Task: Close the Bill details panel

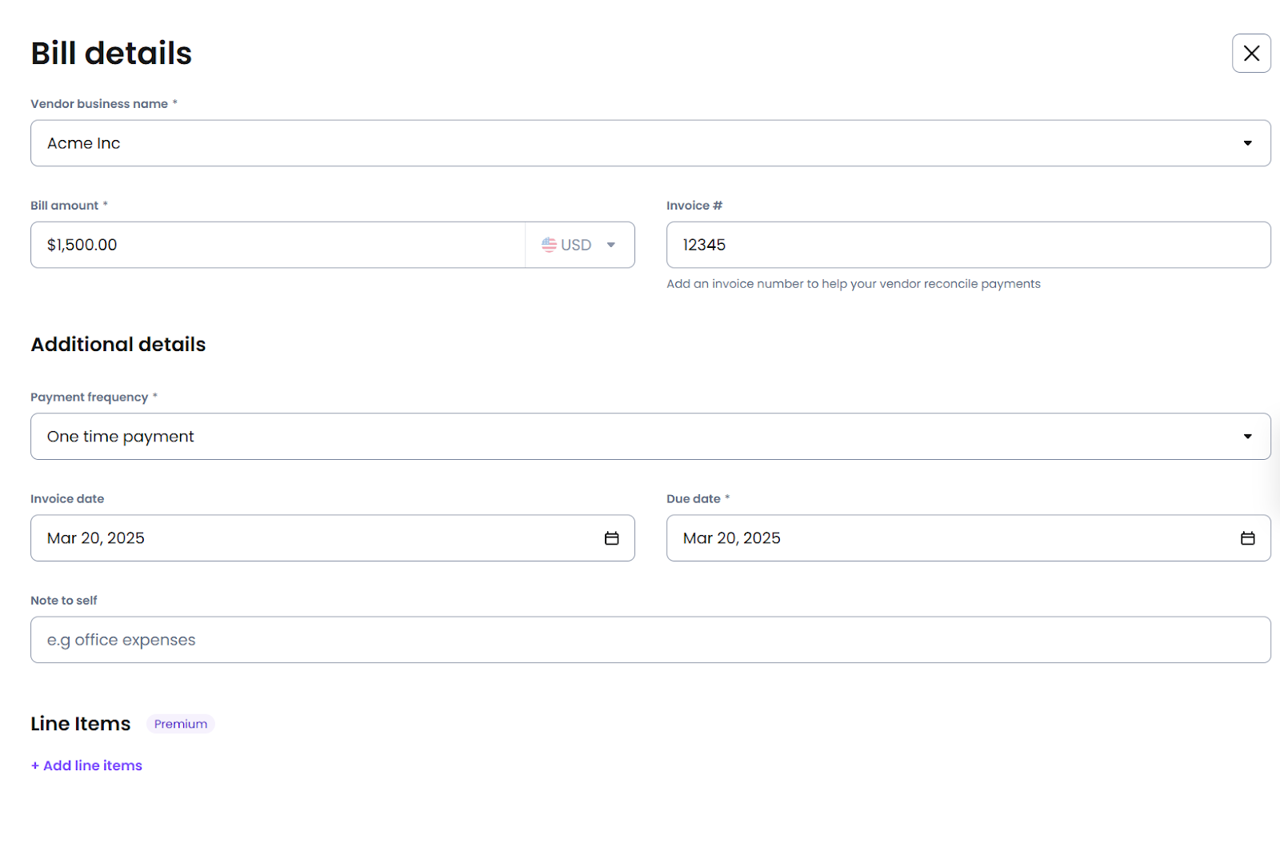Action: pos(1251,54)
